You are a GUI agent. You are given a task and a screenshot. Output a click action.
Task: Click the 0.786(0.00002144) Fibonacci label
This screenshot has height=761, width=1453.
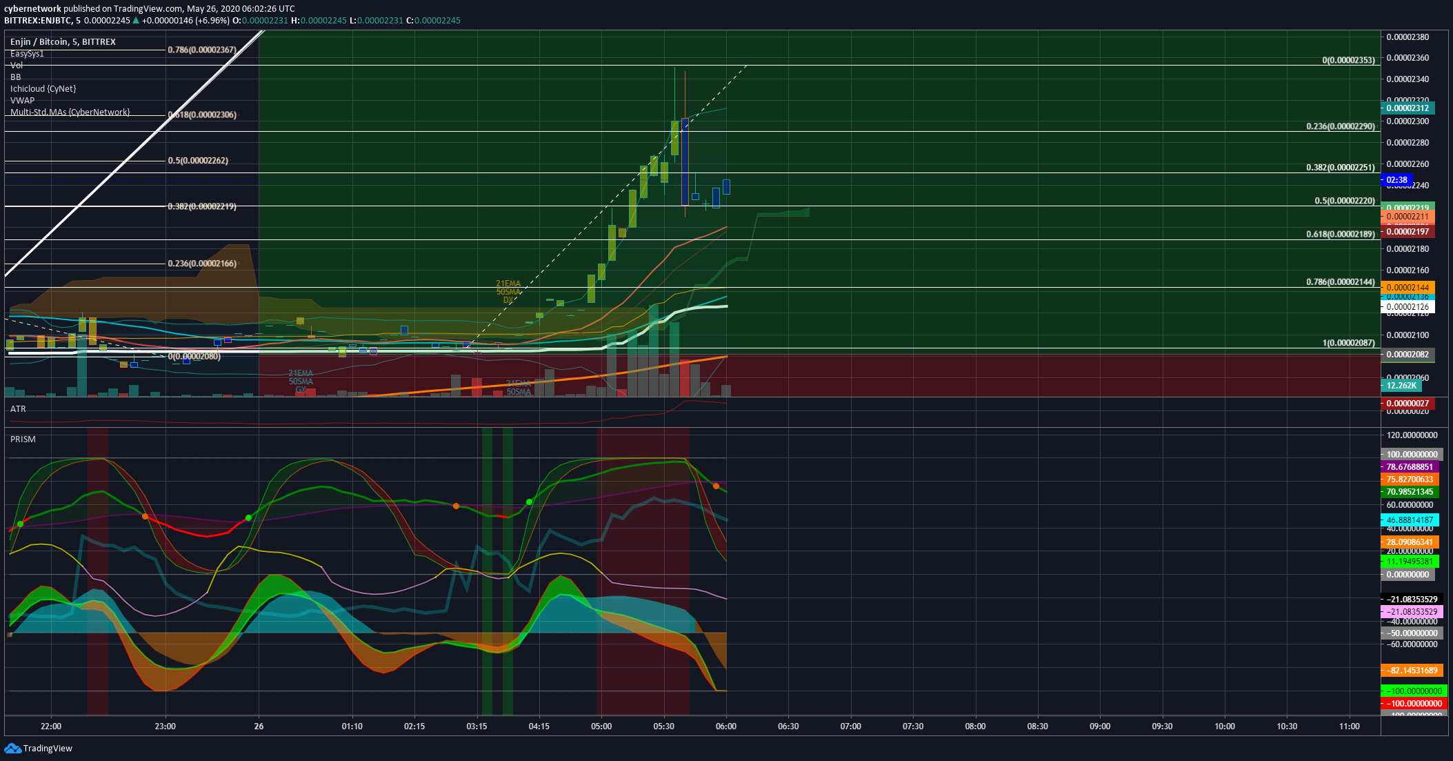click(x=1341, y=282)
